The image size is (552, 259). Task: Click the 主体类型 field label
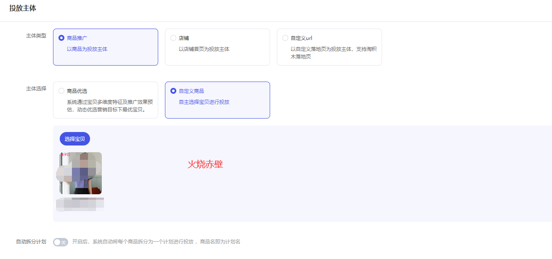pyautogui.click(x=36, y=36)
